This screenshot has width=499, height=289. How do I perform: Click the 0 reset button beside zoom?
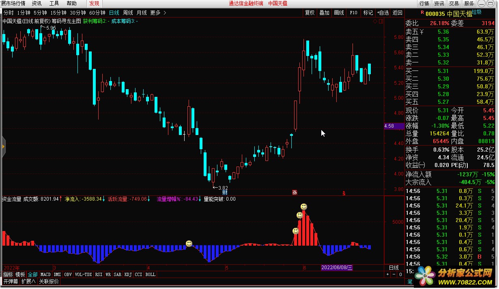click(x=400, y=274)
